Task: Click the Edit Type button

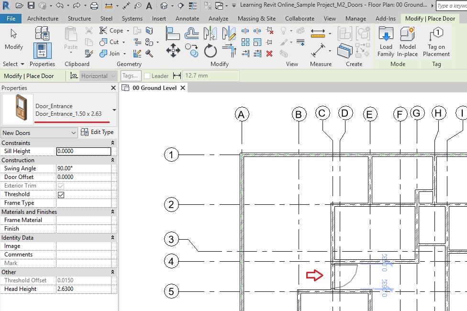Action: (x=98, y=133)
